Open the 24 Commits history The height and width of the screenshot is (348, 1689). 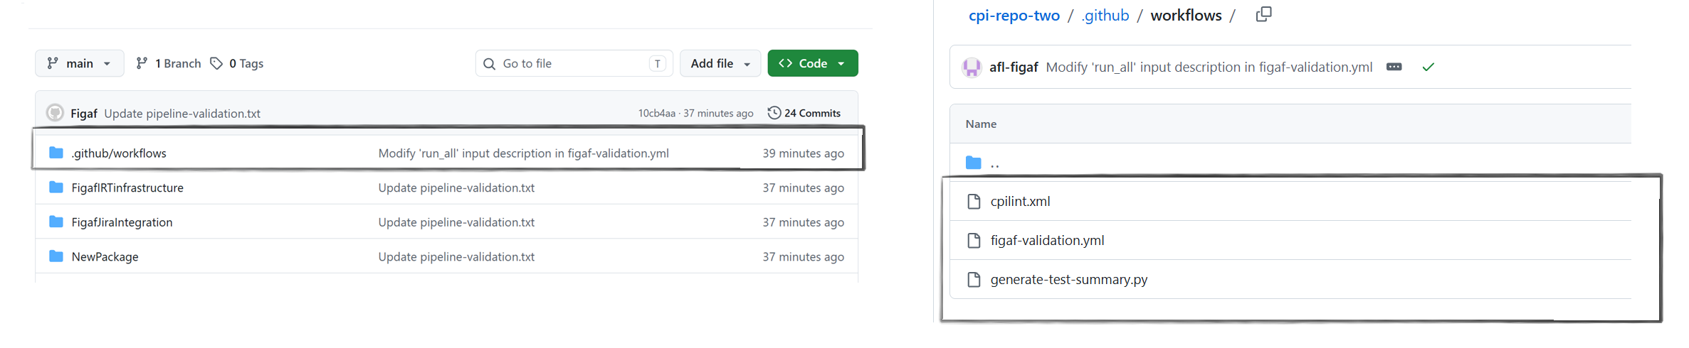[x=804, y=113]
